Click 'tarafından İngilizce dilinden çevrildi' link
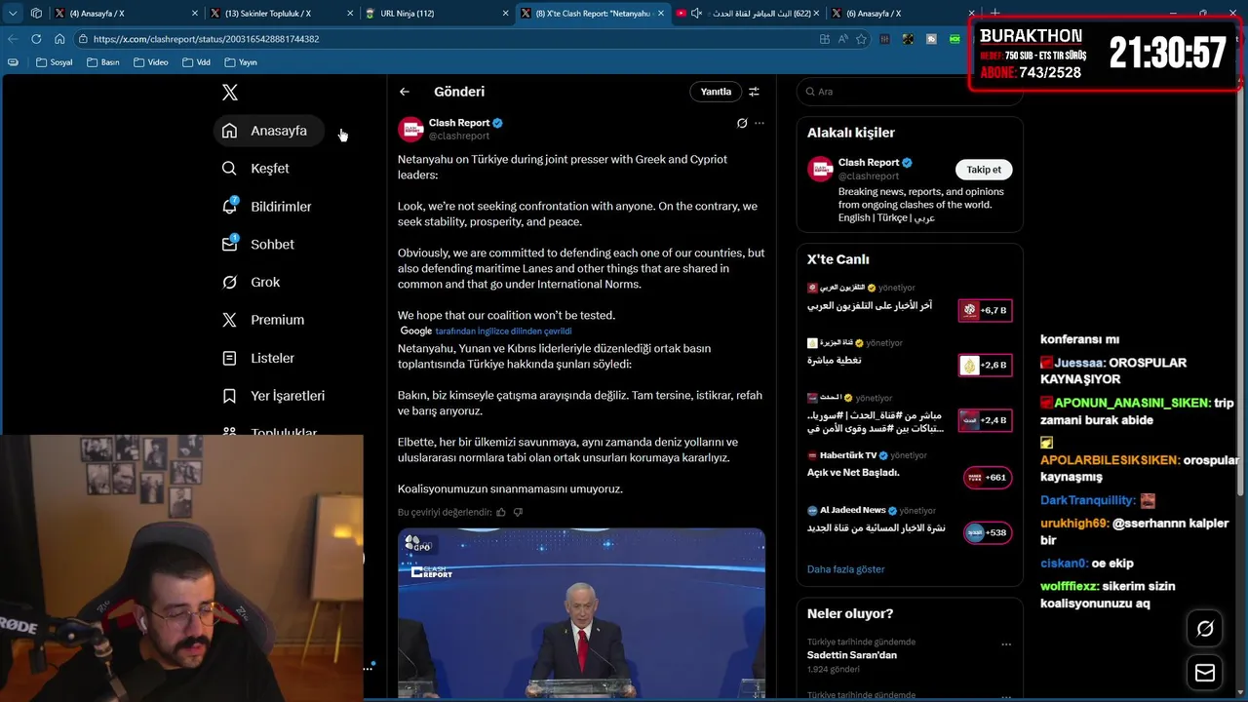The width and height of the screenshot is (1248, 702). 503,331
